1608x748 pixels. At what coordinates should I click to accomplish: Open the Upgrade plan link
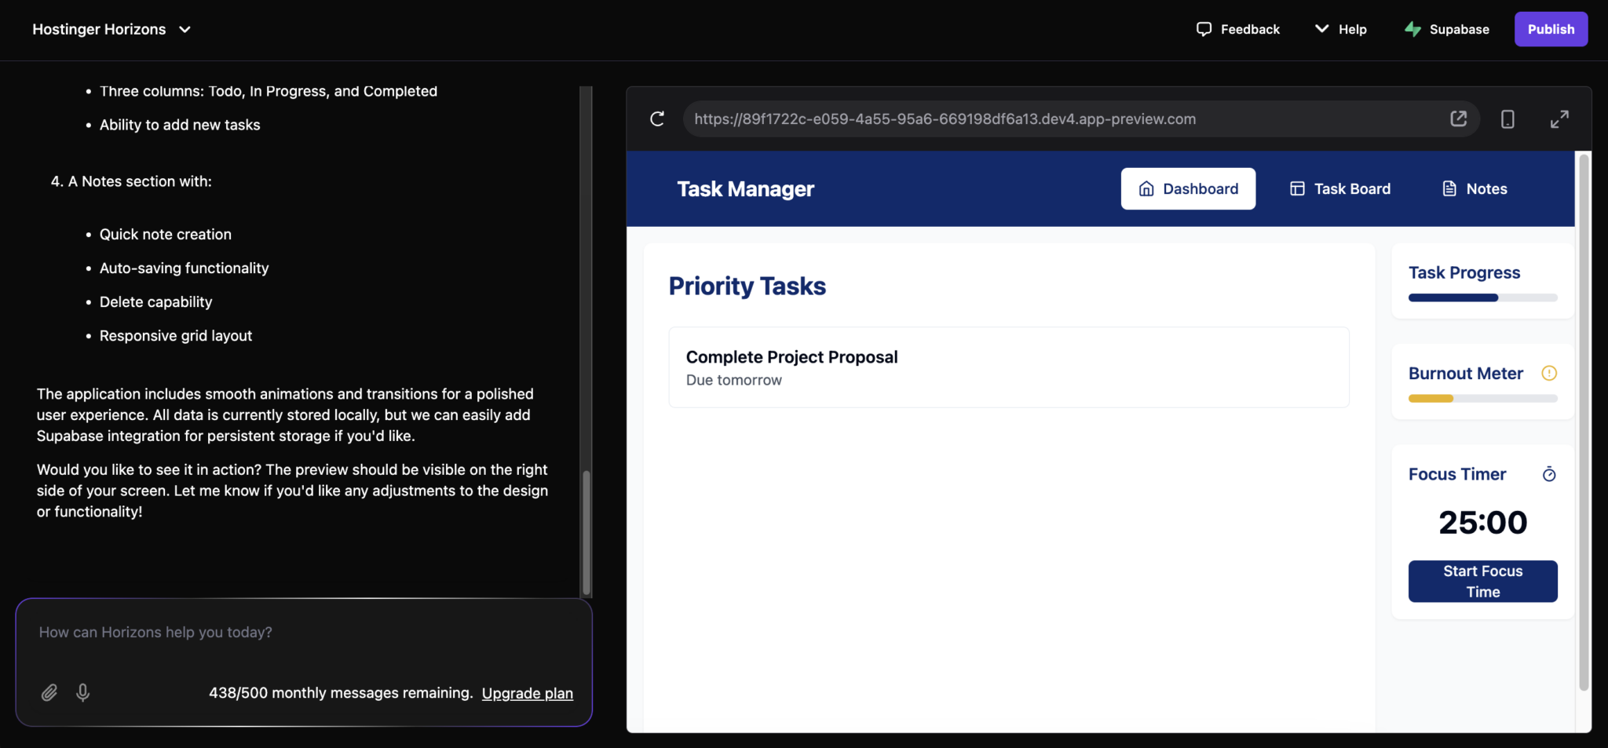(x=527, y=693)
